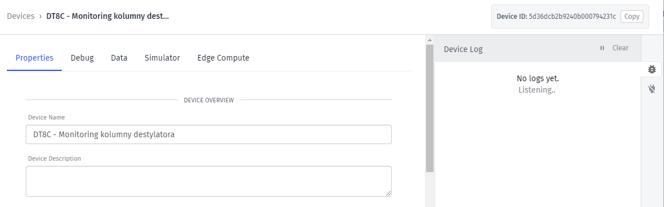Open the Debug tab

(x=82, y=58)
